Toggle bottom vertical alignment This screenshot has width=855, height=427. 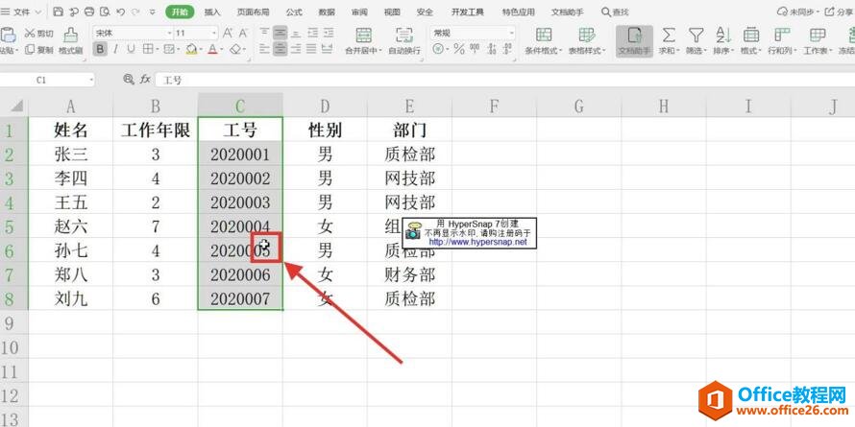296,34
